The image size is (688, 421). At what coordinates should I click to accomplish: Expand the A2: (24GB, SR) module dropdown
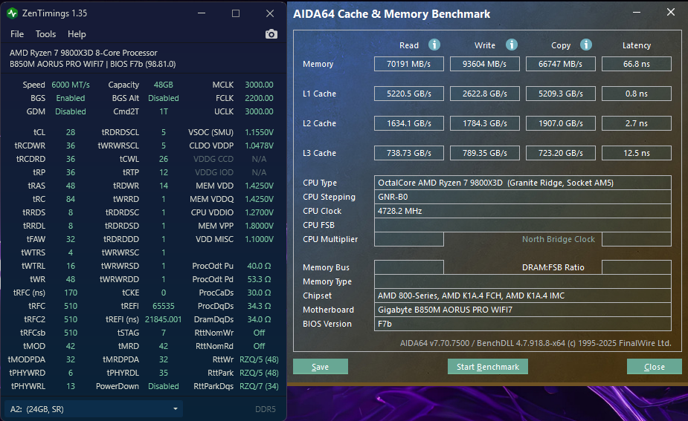(x=94, y=409)
